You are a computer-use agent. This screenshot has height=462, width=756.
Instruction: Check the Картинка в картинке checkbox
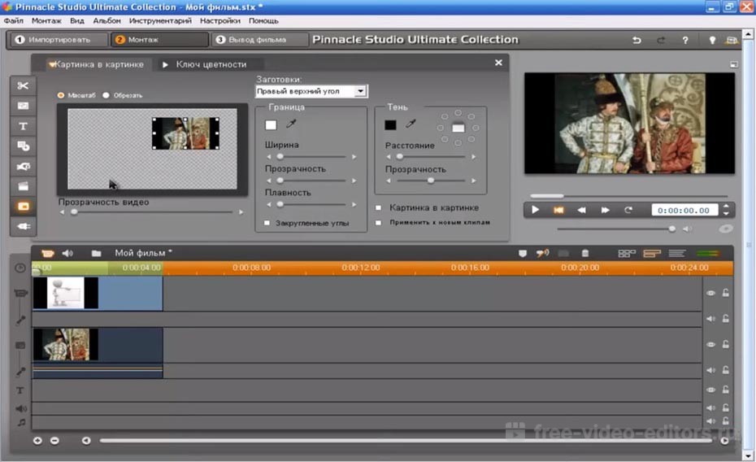[379, 207]
